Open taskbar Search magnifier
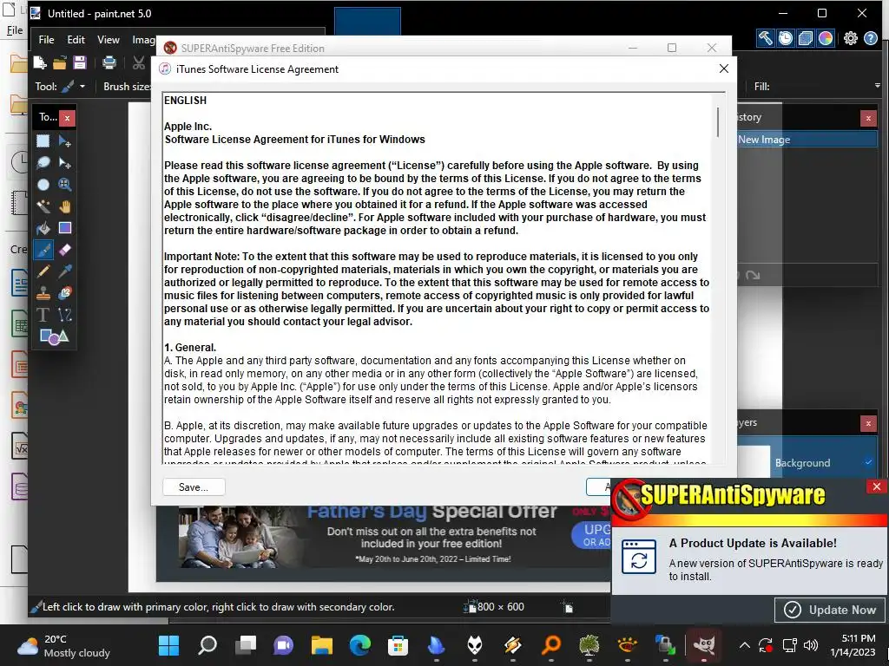This screenshot has width=889, height=666. tap(207, 645)
